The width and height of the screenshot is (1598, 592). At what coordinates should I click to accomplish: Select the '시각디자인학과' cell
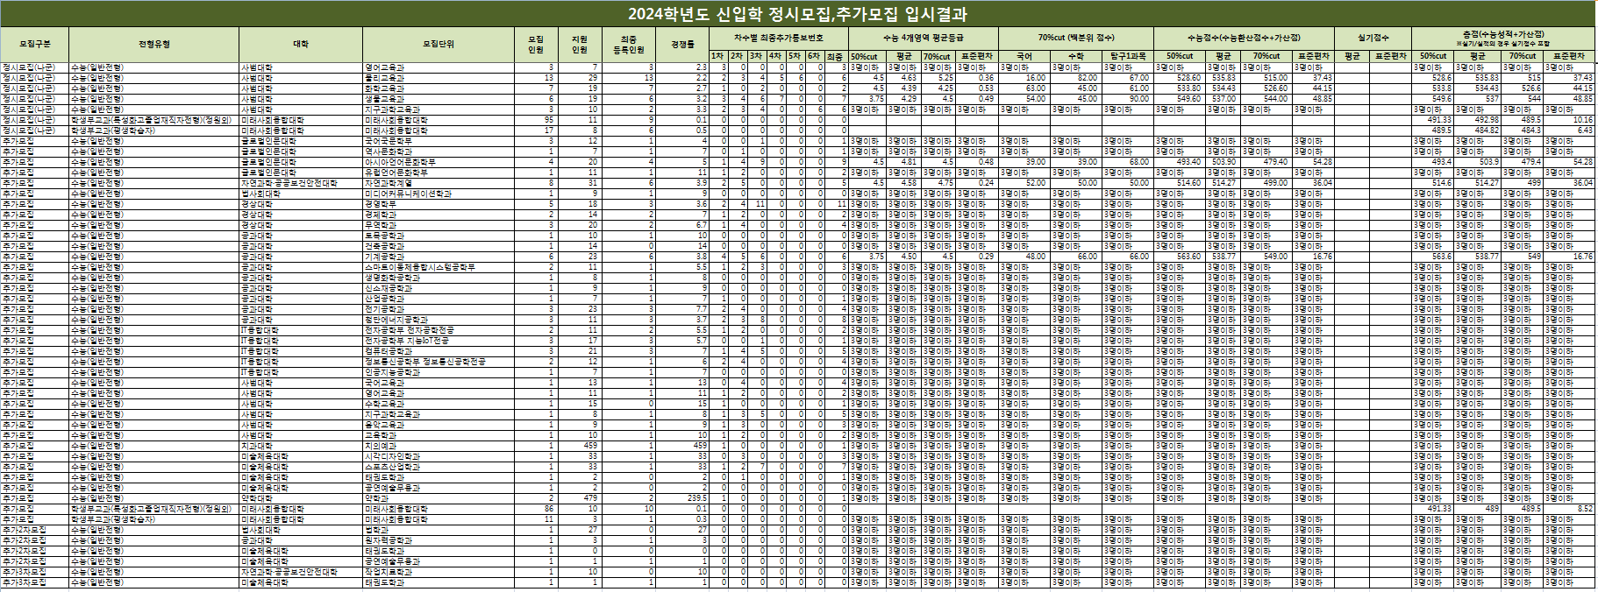[x=439, y=456]
